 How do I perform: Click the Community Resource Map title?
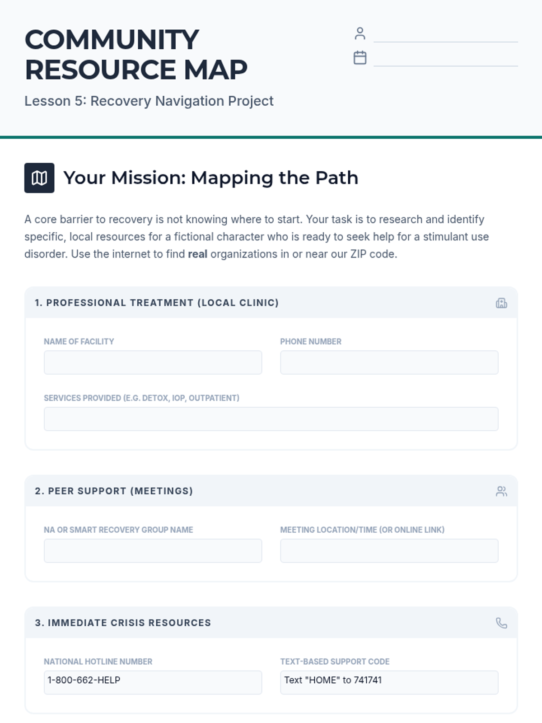tap(136, 55)
